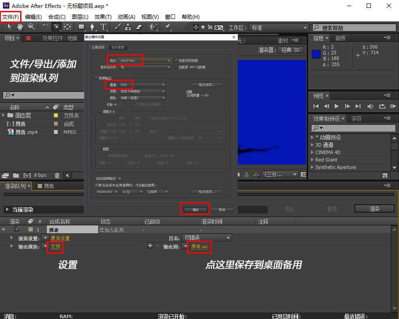
Task: Click new composition icon in Project panel
Action: pos(27,175)
